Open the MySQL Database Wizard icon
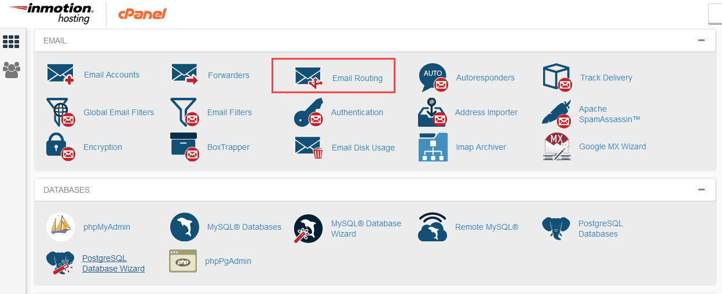The image size is (722, 294). [x=309, y=230]
